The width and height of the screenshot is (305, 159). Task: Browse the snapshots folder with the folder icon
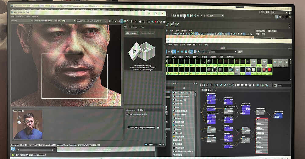158,128
